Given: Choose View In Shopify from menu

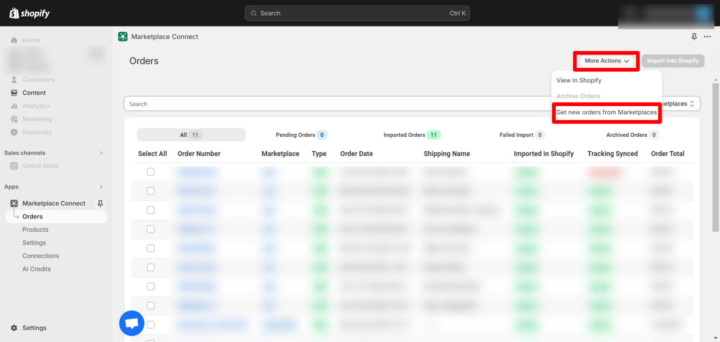Looking at the screenshot, I should pos(579,80).
